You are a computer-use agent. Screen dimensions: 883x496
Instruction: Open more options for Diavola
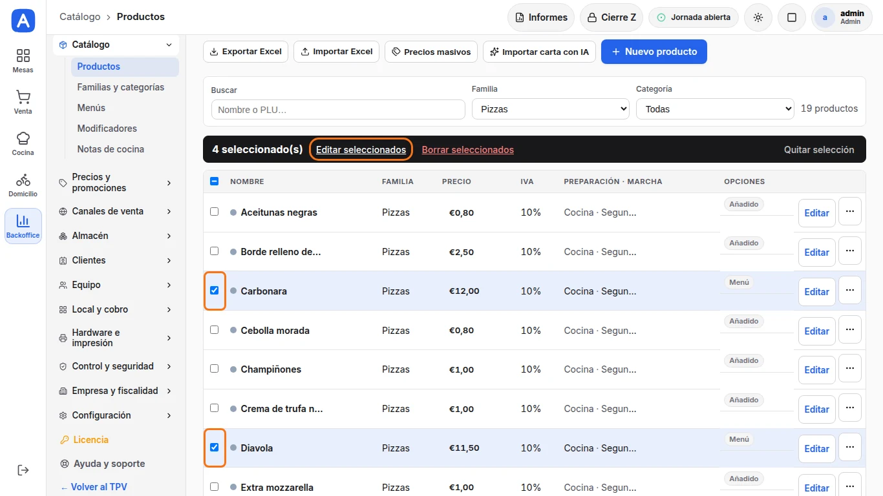point(850,447)
